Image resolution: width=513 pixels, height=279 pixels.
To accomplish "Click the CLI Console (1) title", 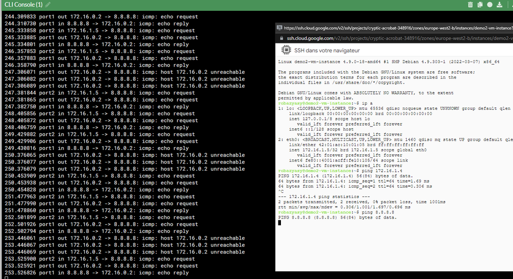I will tap(24, 5).
